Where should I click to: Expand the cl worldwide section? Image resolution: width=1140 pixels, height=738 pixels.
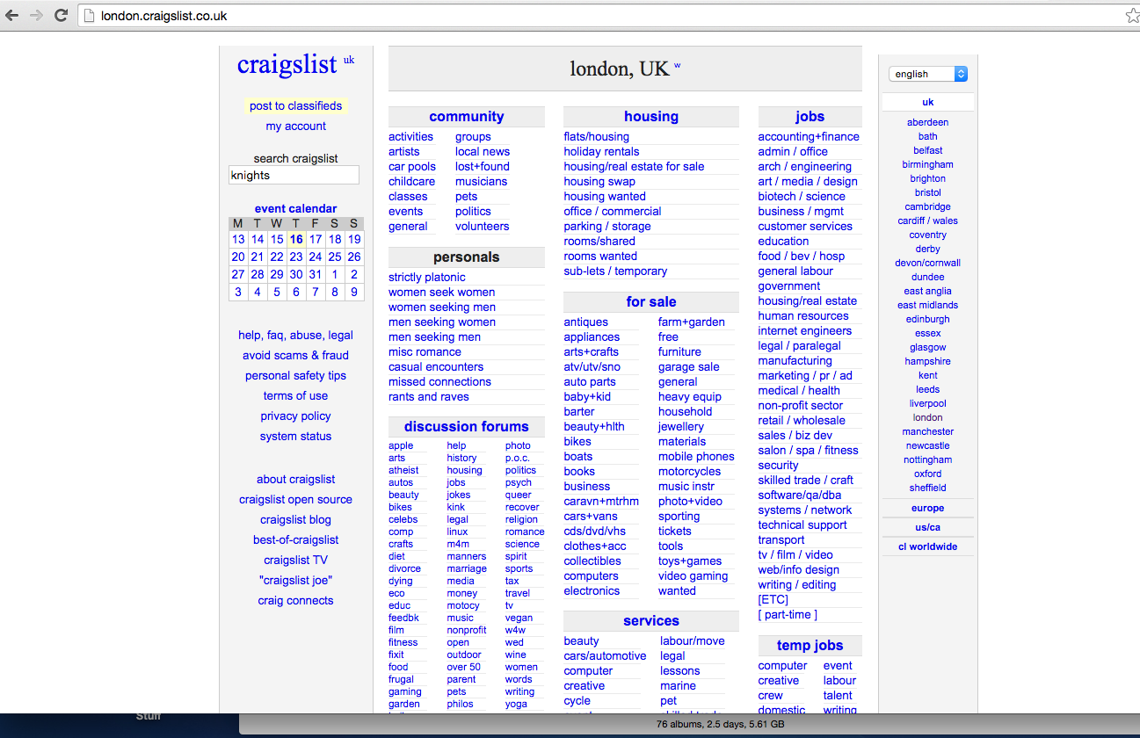pyautogui.click(x=927, y=546)
